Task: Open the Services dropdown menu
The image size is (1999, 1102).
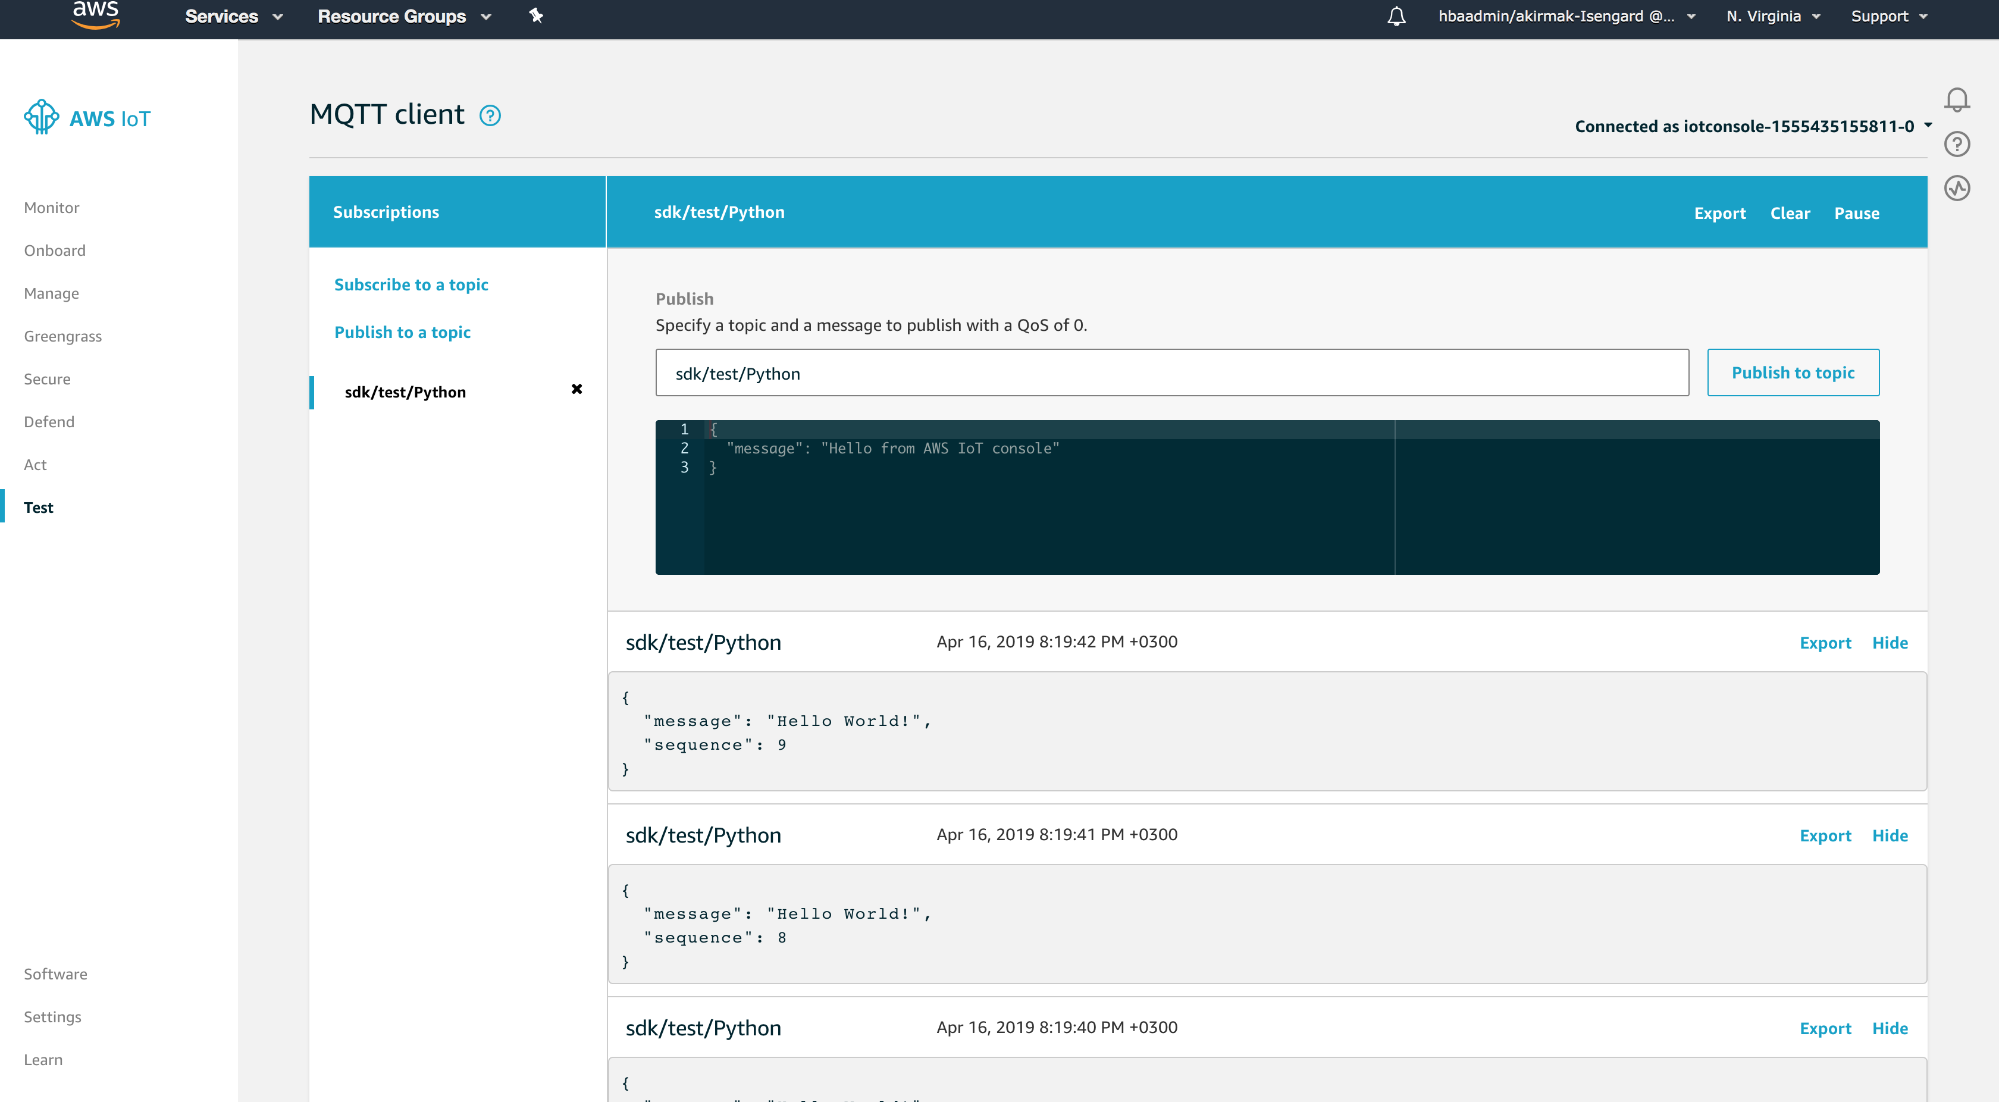Action: 234,16
